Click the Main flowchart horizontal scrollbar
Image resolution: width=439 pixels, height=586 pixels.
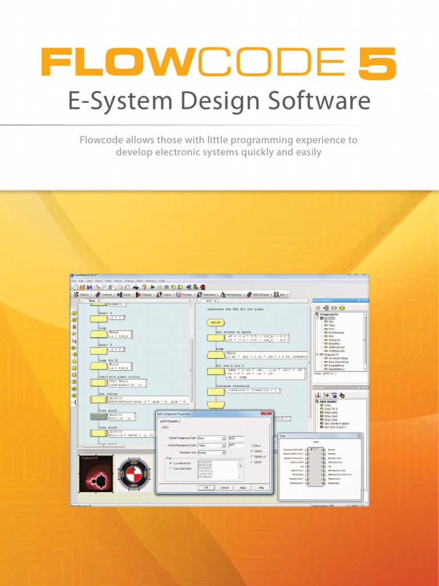pyautogui.click(x=103, y=446)
